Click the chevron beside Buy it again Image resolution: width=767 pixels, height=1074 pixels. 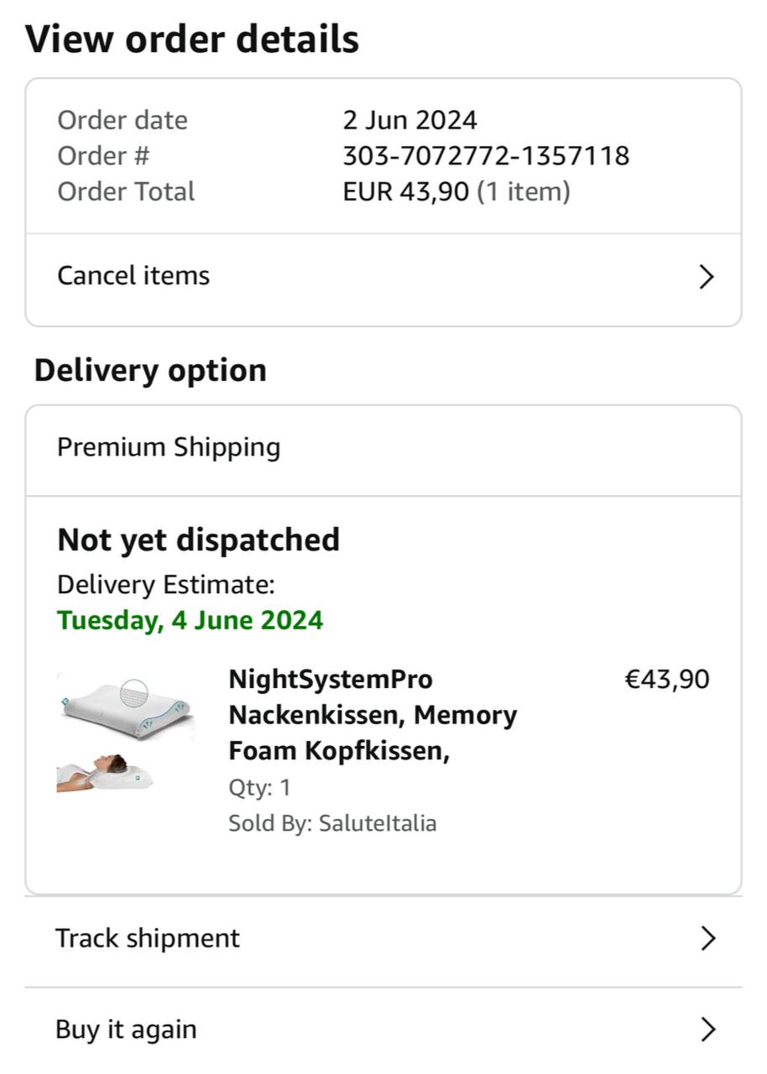pyautogui.click(x=707, y=1030)
